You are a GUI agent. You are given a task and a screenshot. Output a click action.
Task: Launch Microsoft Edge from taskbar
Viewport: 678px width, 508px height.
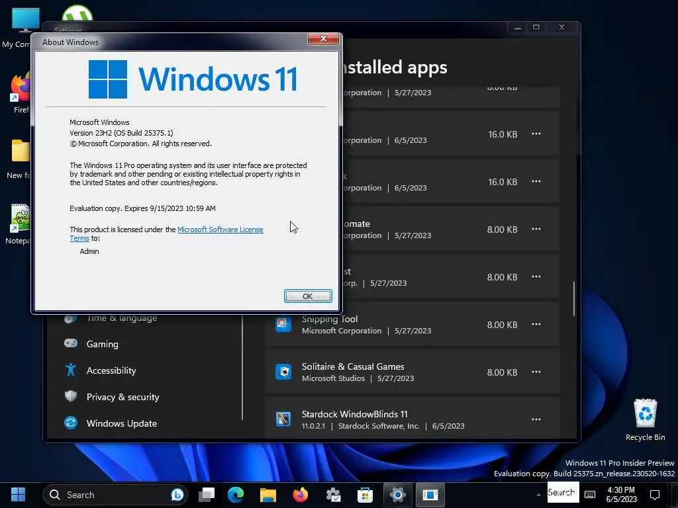coord(236,495)
